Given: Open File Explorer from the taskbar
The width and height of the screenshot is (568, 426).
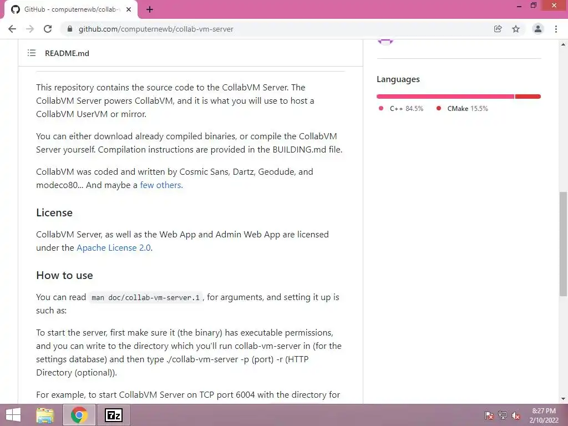Looking at the screenshot, I should (x=45, y=415).
